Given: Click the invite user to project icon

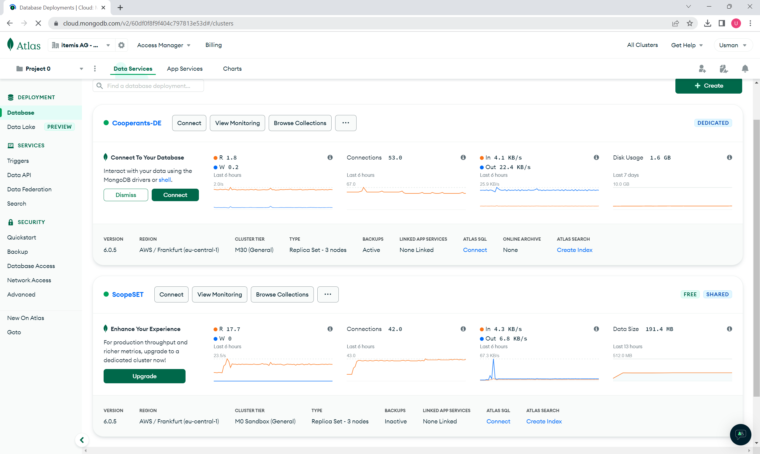Looking at the screenshot, I should click(x=702, y=69).
